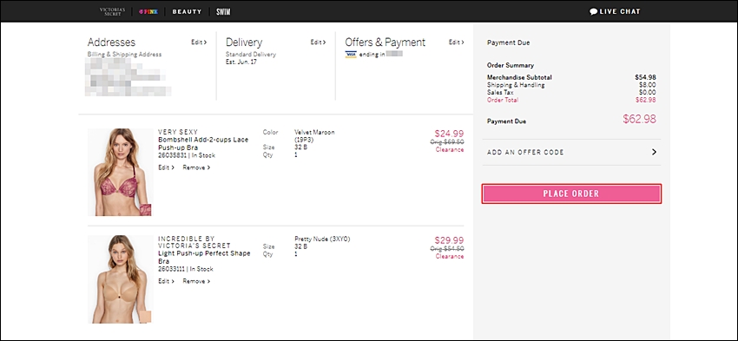Click the large $62.98 Payment Due amount
Screen dimensions: 738x341
coord(639,119)
